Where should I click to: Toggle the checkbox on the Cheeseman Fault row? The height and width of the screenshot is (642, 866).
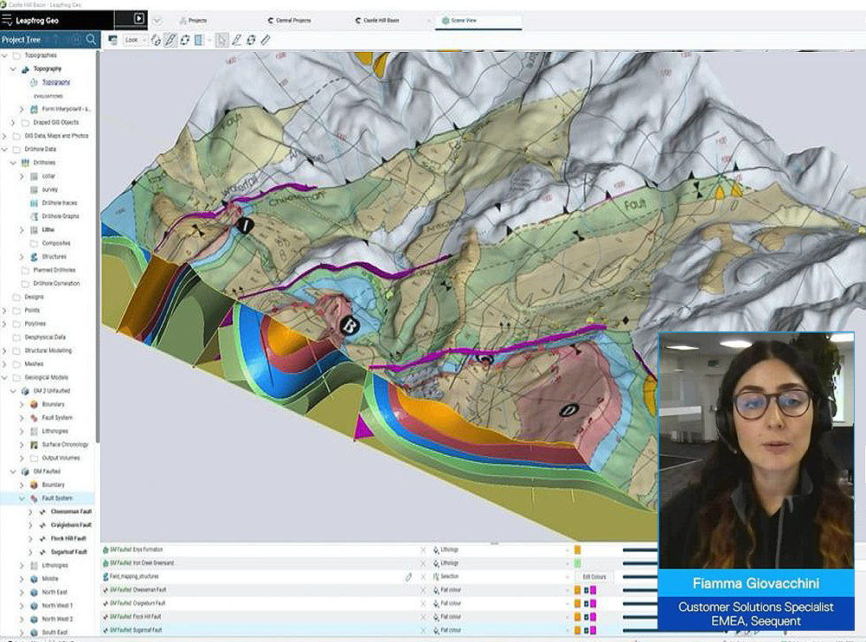(x=586, y=590)
